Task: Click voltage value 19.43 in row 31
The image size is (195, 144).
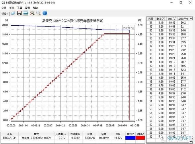Action: point(172,22)
